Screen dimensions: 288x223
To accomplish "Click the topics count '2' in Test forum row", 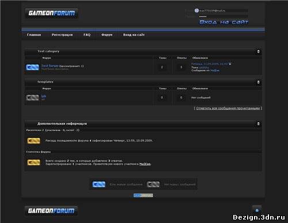I will tap(162, 67).
